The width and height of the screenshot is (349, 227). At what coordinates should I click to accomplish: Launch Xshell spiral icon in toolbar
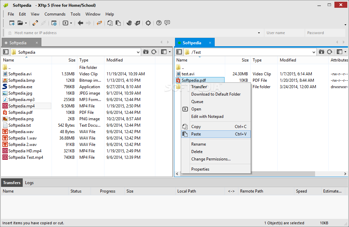coord(129,23)
